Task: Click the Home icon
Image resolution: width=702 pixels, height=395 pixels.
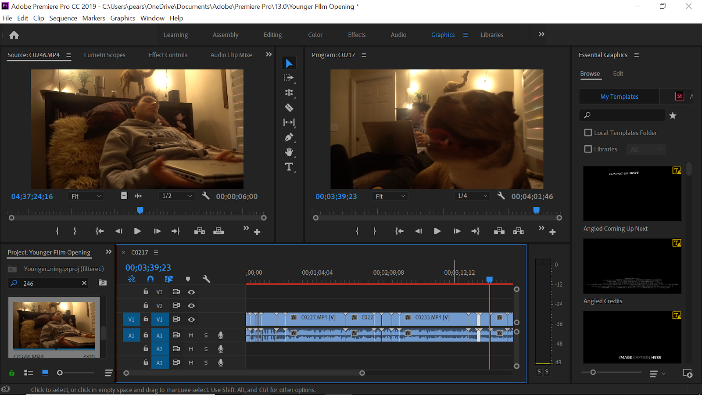Action: point(14,35)
